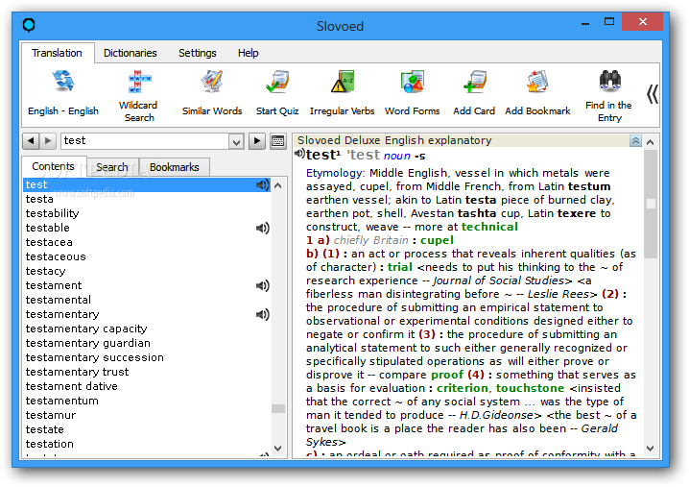Follow the 'cupel' link in definition
The width and height of the screenshot is (689, 487).
[x=437, y=241]
